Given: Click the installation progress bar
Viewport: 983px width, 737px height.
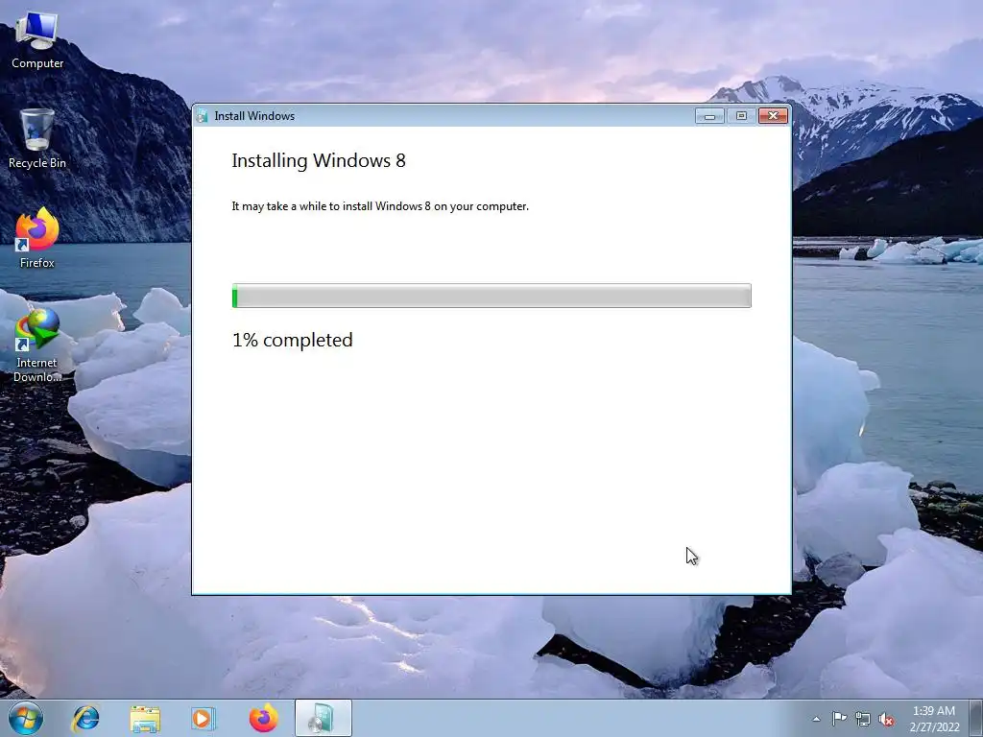Looking at the screenshot, I should (x=491, y=296).
